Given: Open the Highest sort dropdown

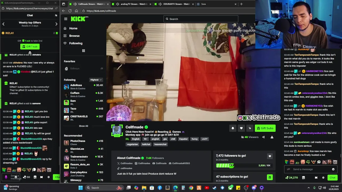Looking at the screenshot, I should point(96,80).
